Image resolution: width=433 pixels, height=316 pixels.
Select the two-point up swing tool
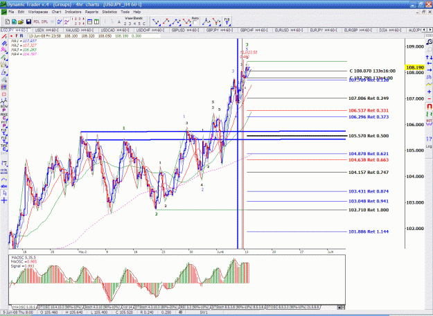pyautogui.click(x=166, y=21)
